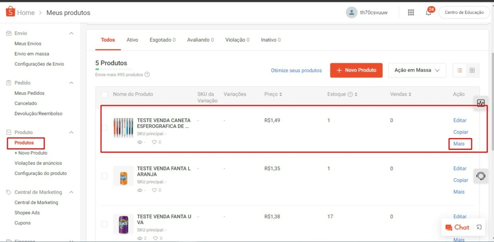Open Centro de Educação button
The height and width of the screenshot is (242, 494).
point(464,13)
